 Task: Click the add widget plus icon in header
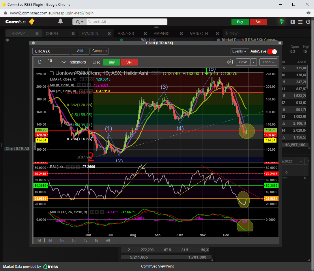click(293, 22)
